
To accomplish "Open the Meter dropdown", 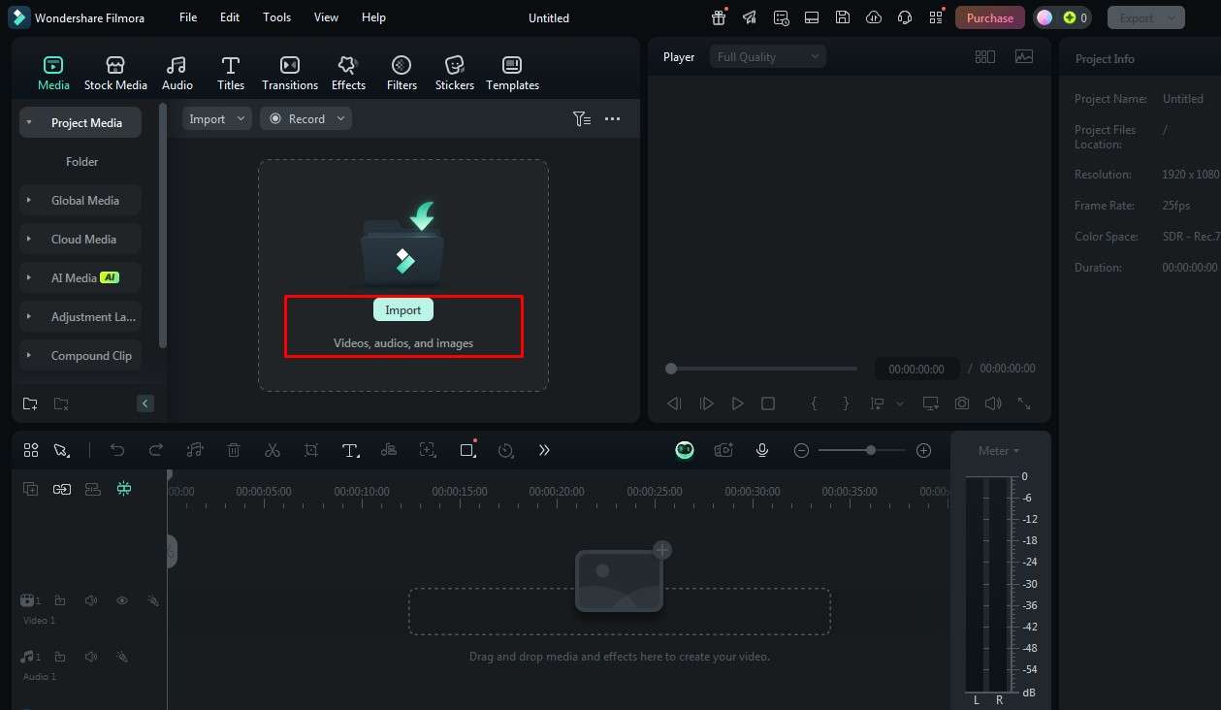I will pos(998,451).
